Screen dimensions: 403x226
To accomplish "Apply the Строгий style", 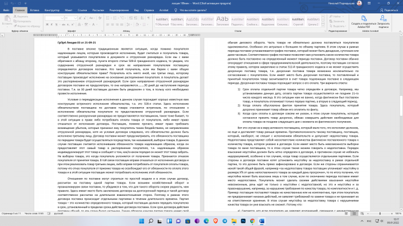I will point(298,21).
